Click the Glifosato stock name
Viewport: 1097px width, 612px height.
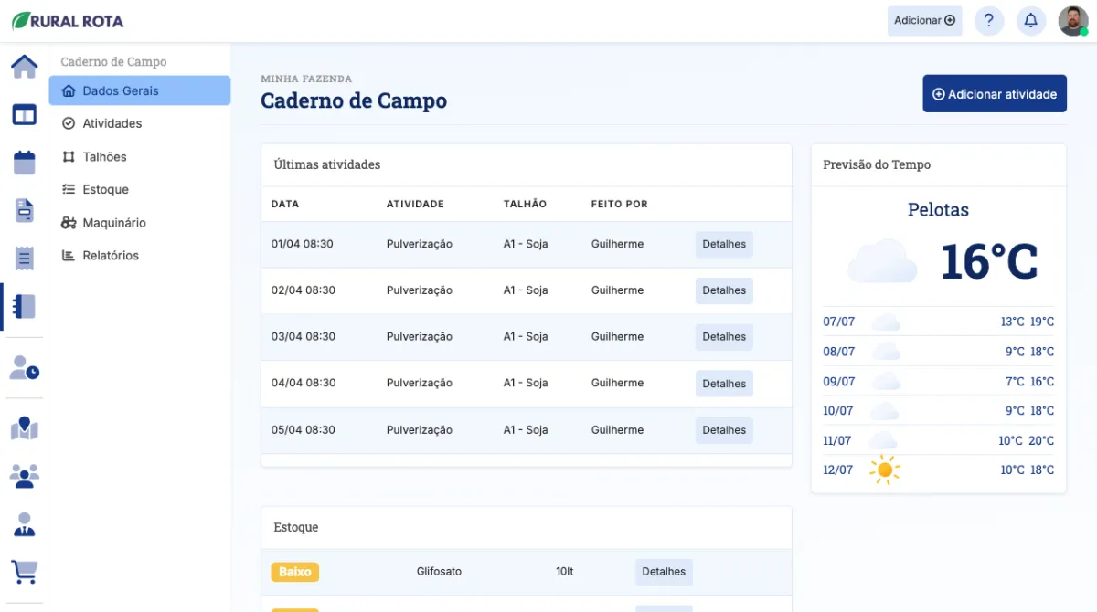tap(439, 572)
